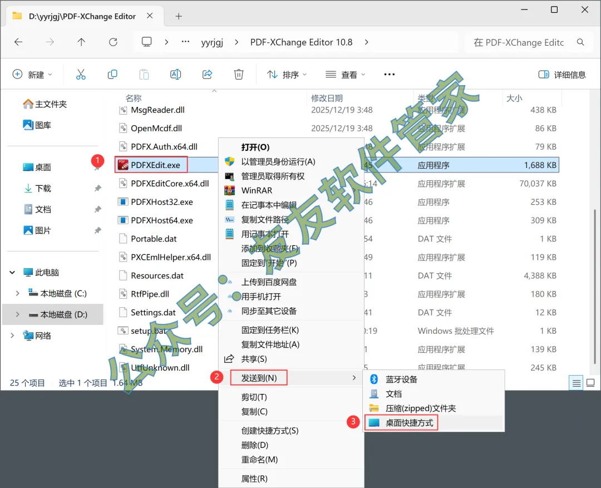Click Create shortcut (S) entry
The height and width of the screenshot is (488, 601).
(x=291, y=431)
